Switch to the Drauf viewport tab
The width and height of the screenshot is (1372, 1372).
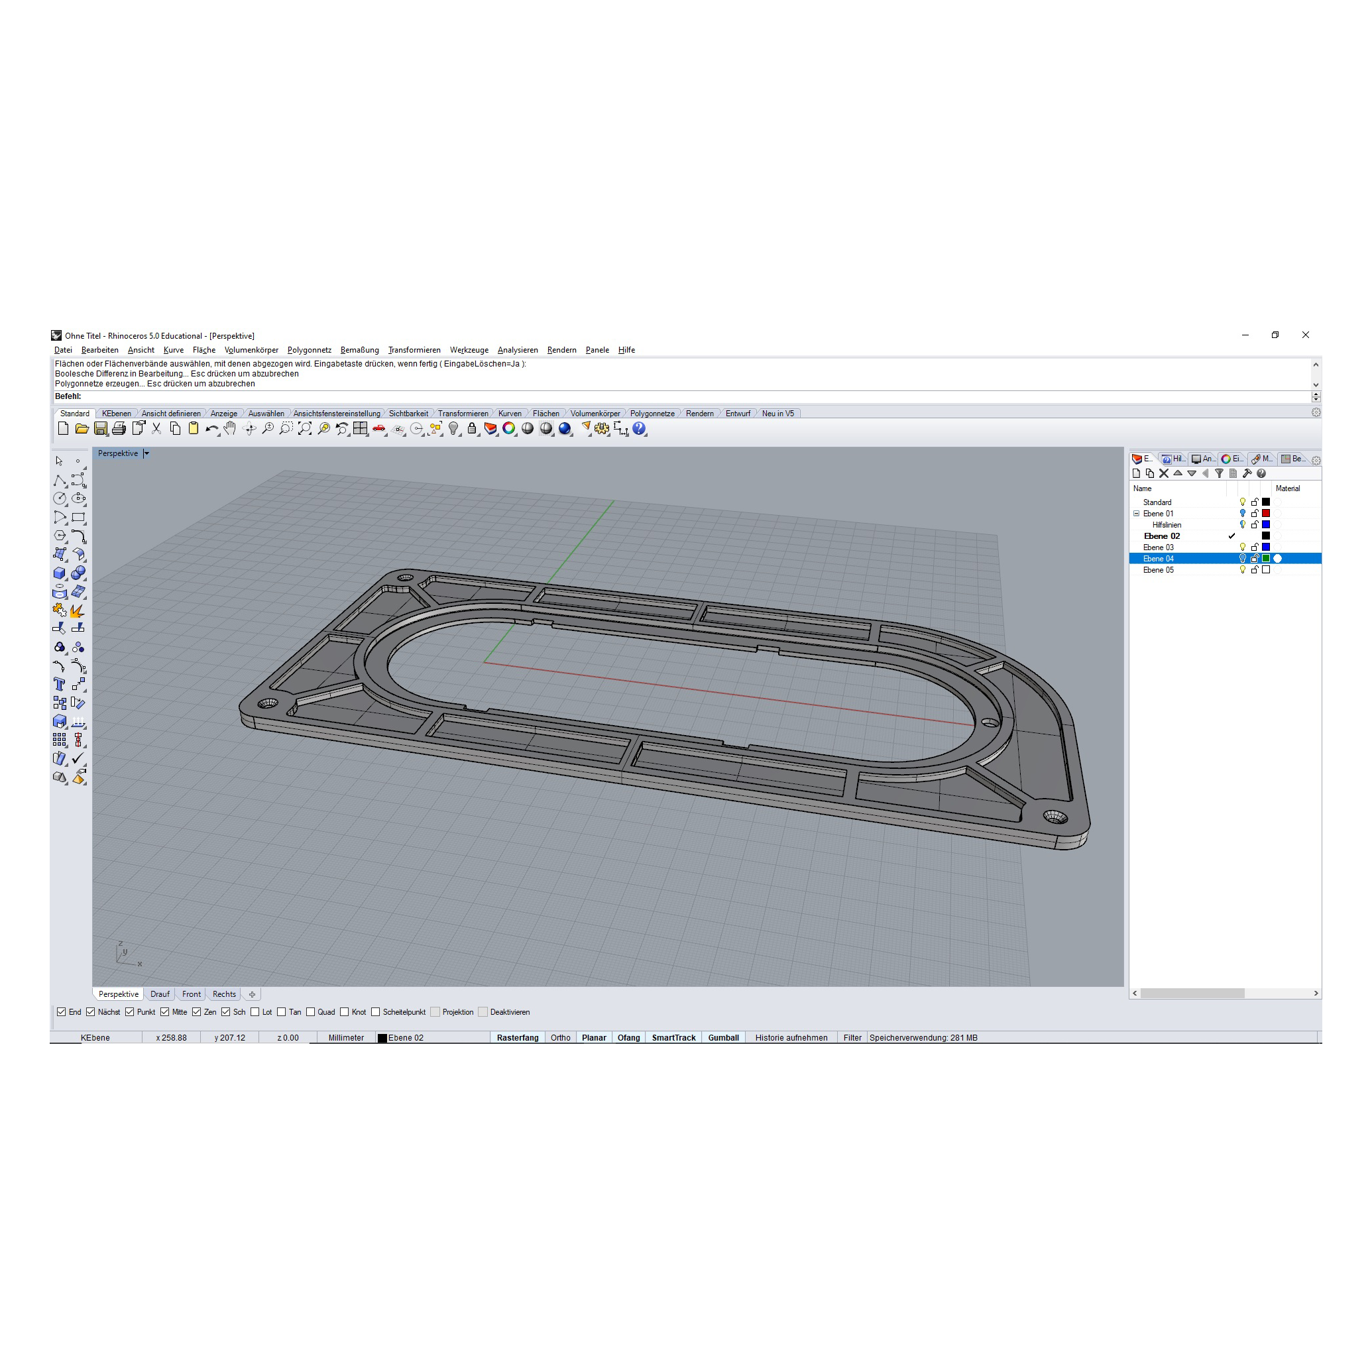[160, 994]
